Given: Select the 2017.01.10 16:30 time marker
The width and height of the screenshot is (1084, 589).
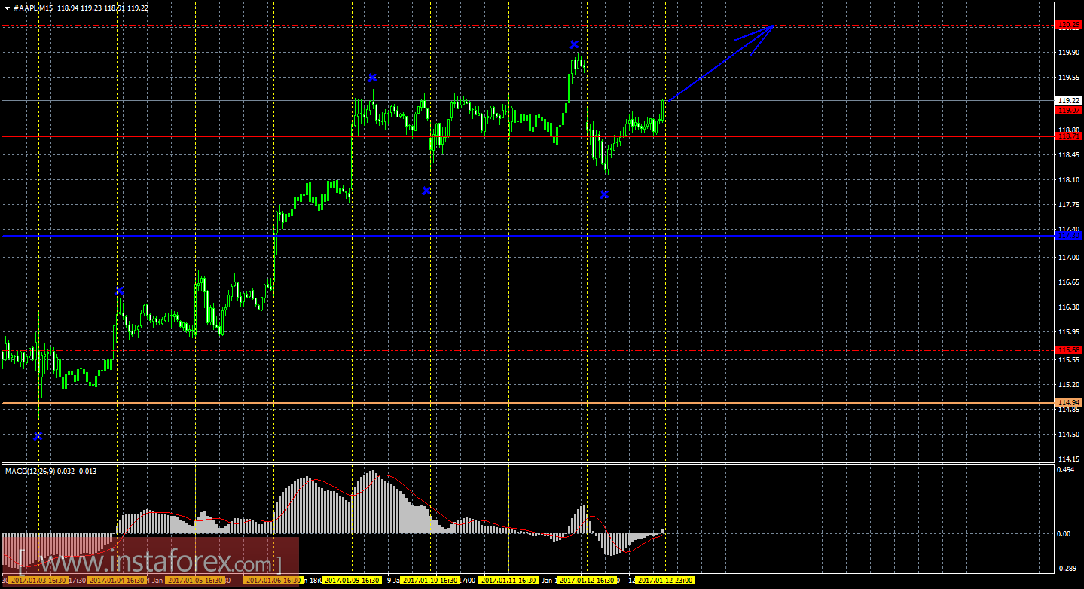Looking at the screenshot, I should [x=430, y=581].
